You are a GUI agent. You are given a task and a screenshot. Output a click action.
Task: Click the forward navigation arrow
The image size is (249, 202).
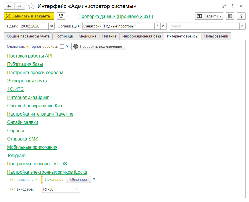19,6
